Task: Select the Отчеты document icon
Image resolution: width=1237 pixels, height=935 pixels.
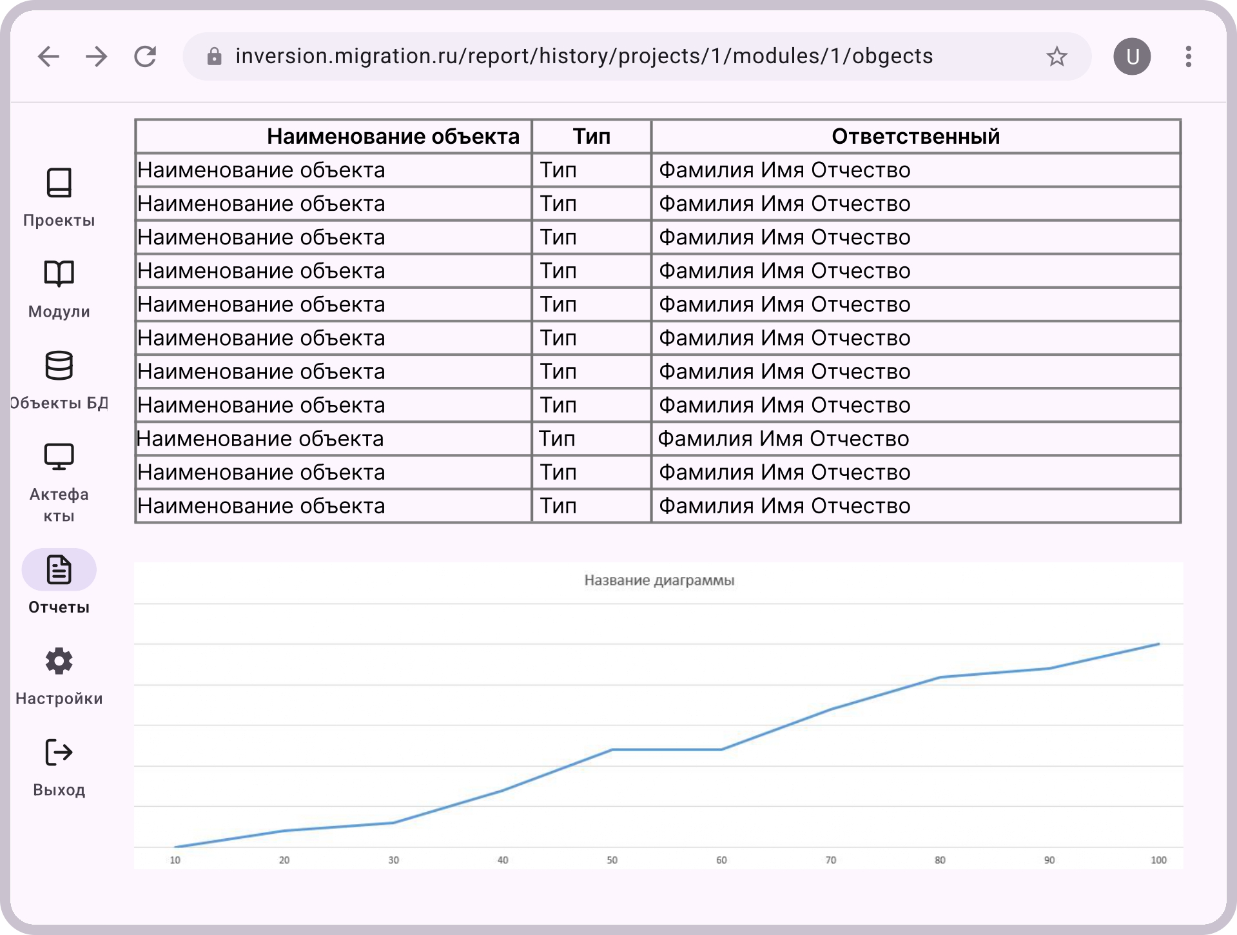Action: tap(59, 570)
